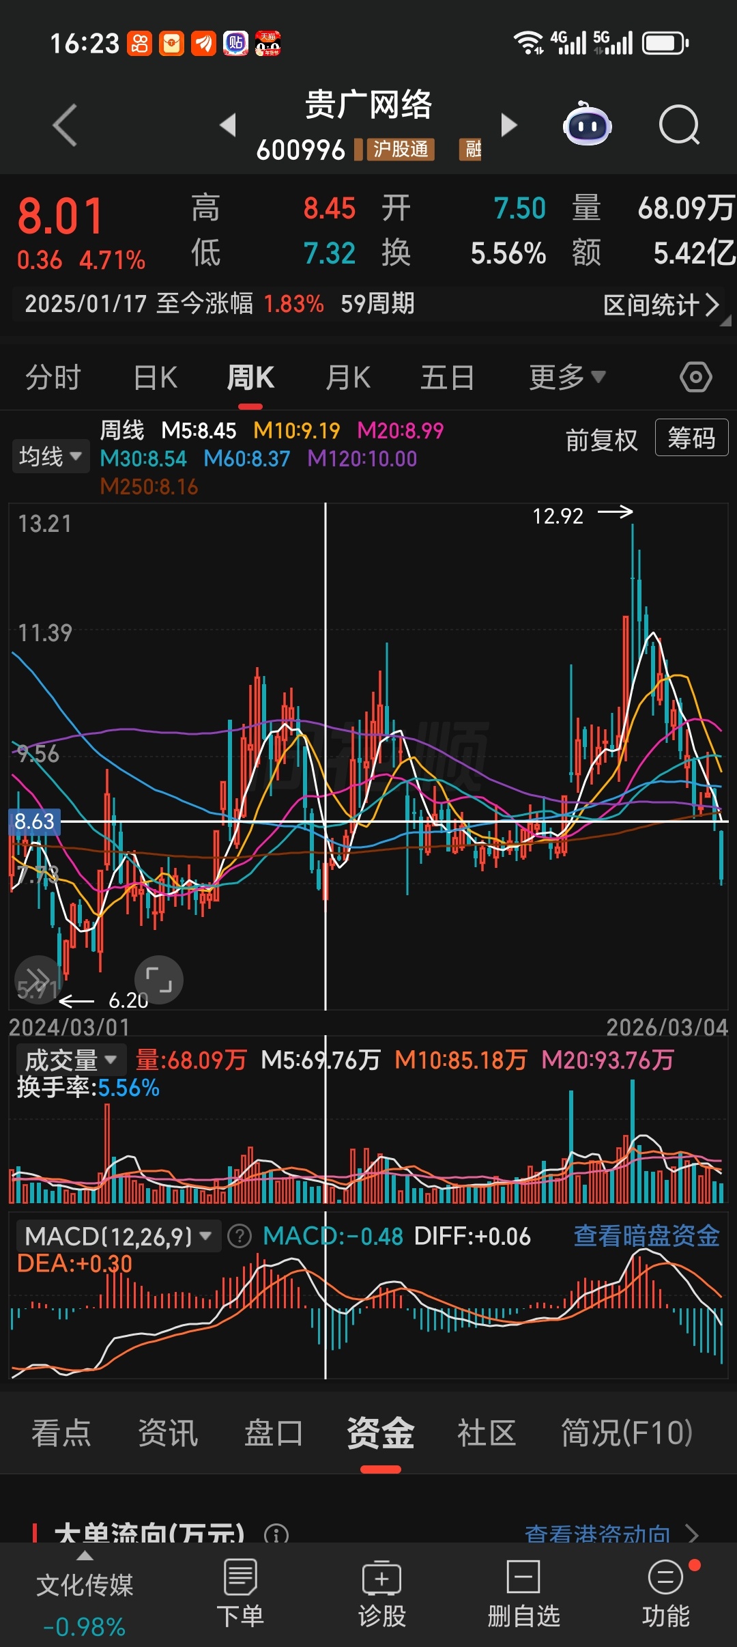This screenshot has height=1647, width=737.
Task: Expand the 文化传媒 sector panel
Action: pos(85,1594)
